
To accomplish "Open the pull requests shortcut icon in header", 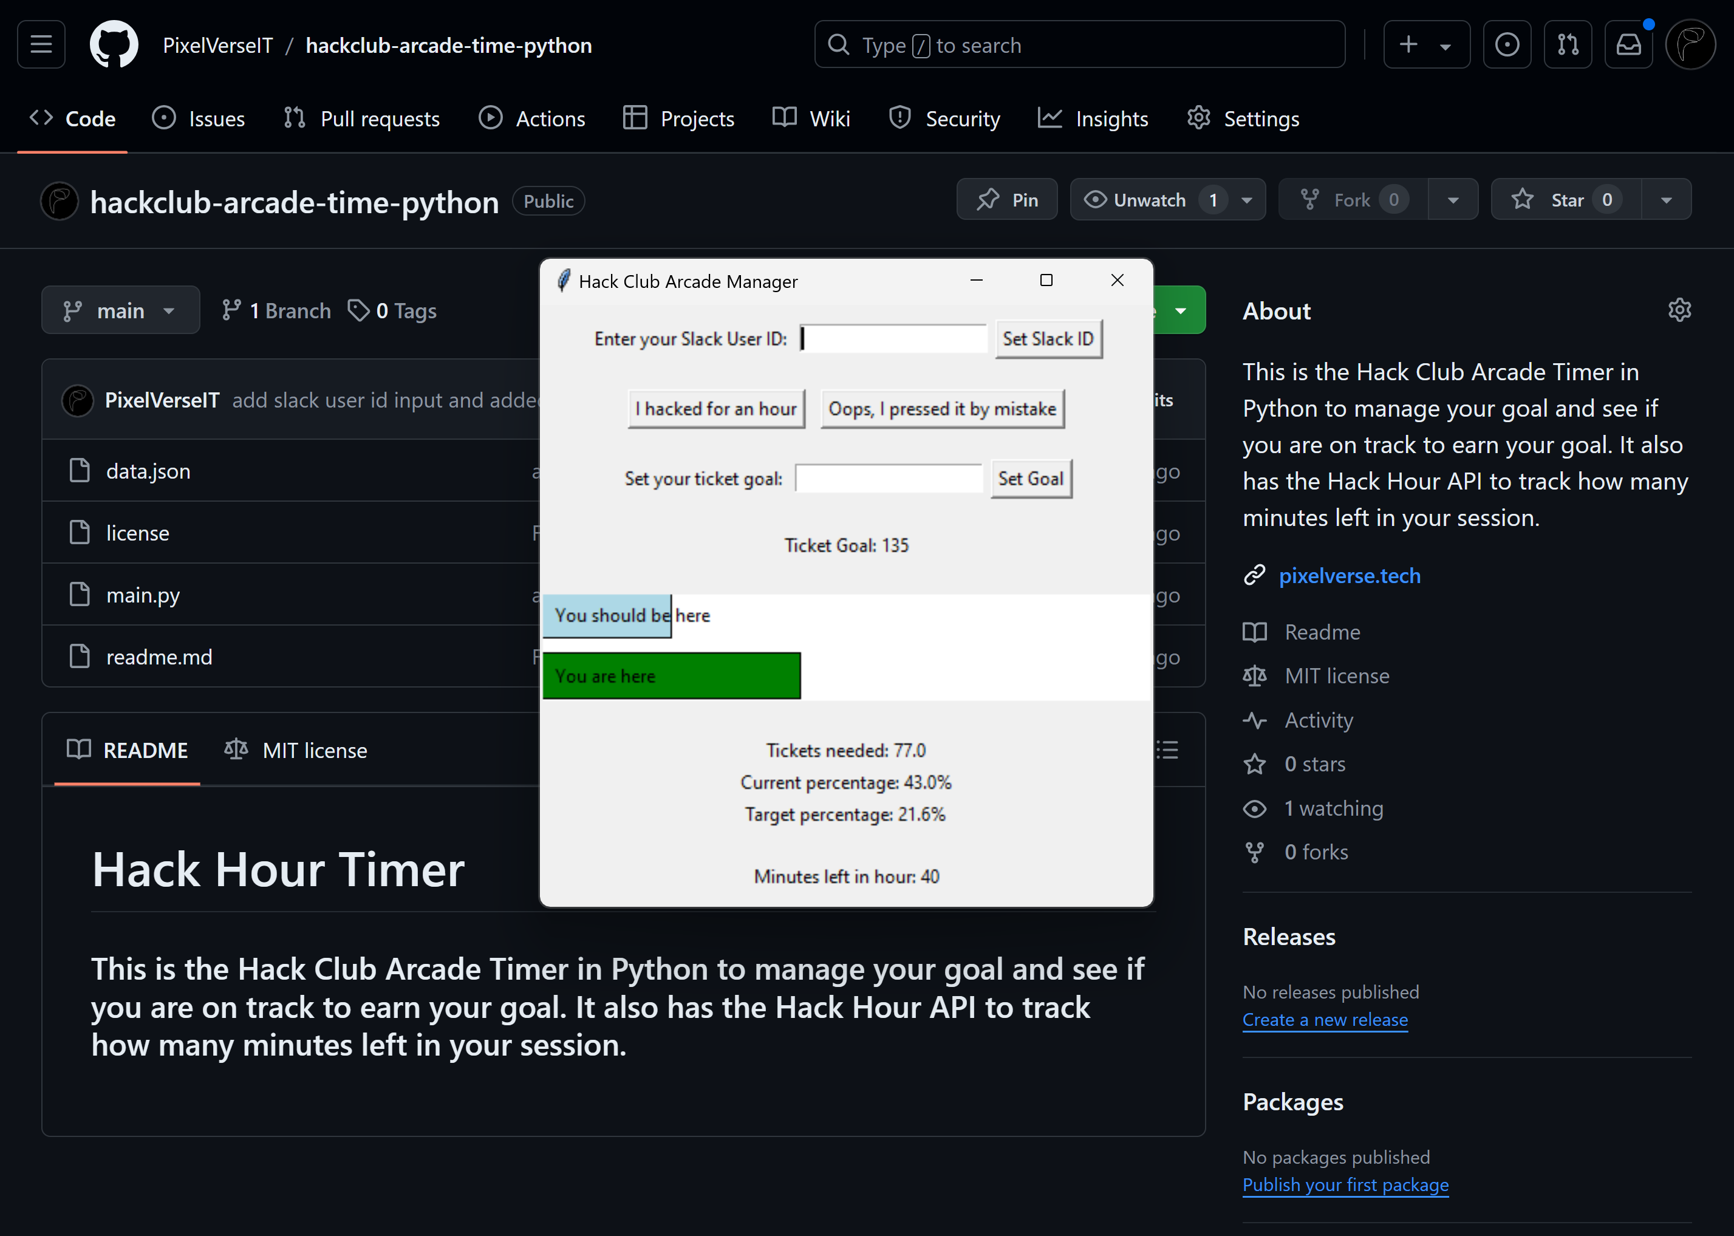I will (x=1568, y=45).
